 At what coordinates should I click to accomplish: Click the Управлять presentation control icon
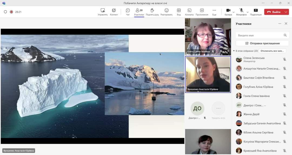click(x=103, y=11)
